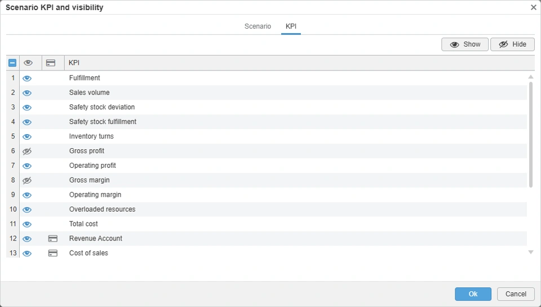Toggle visibility eye for Safety stock deviation

pos(27,107)
